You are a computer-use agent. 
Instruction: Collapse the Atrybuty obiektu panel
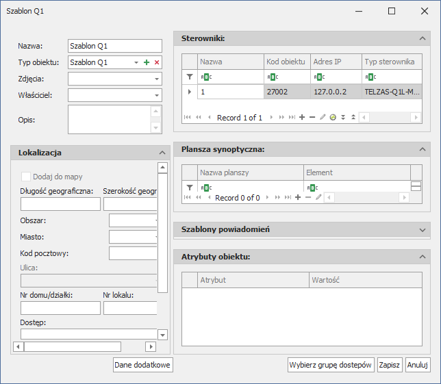click(x=423, y=257)
